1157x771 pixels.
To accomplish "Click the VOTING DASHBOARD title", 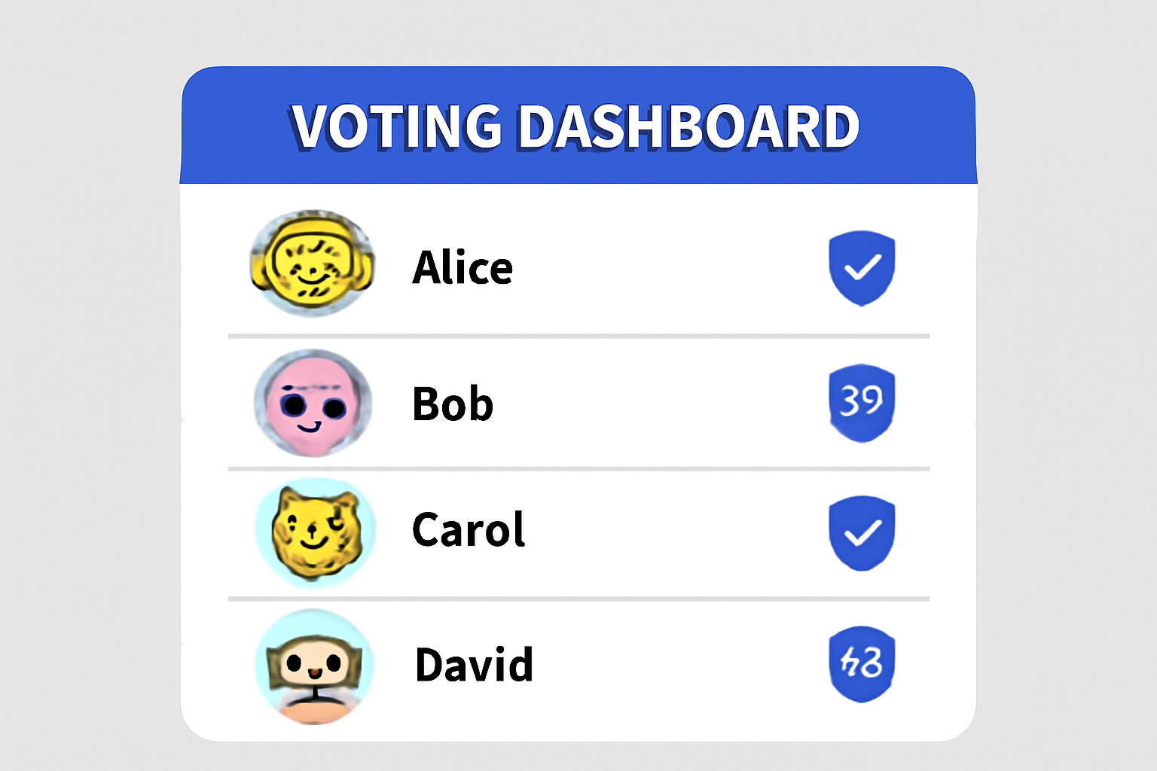I will coord(575,126).
